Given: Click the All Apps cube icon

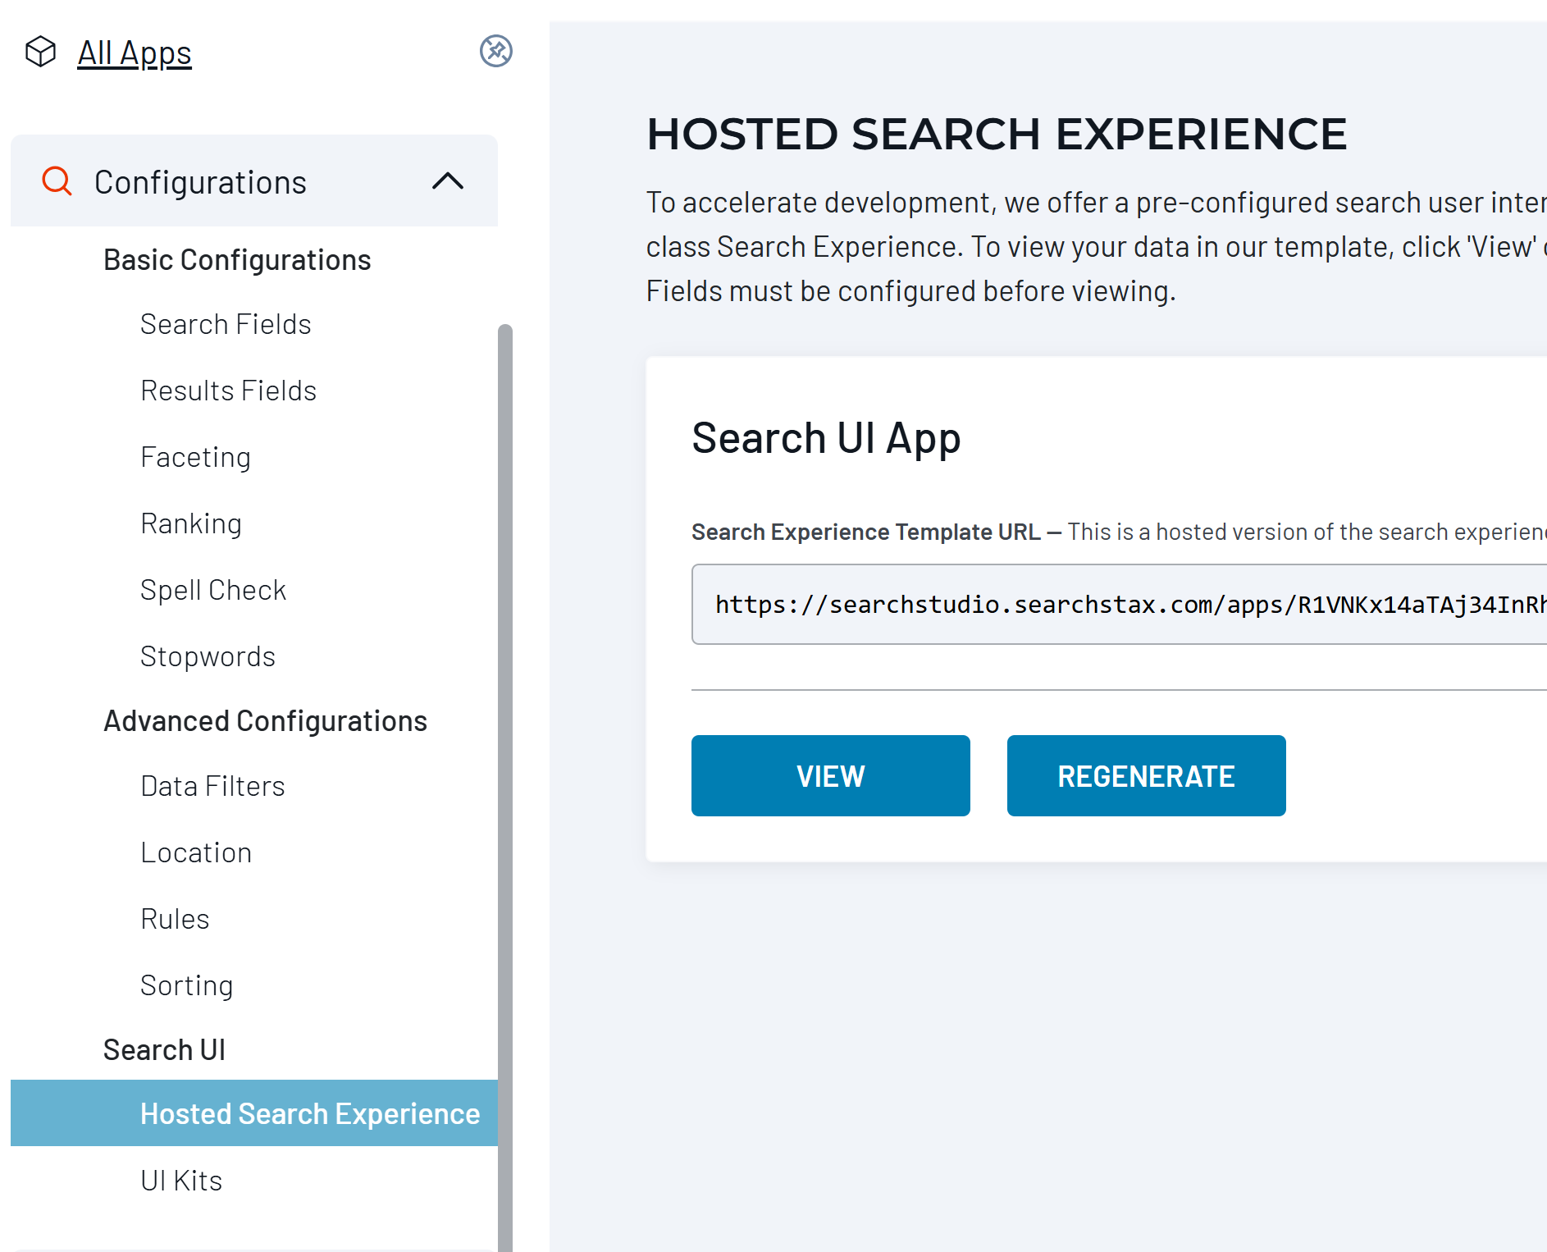Looking at the screenshot, I should [x=40, y=52].
